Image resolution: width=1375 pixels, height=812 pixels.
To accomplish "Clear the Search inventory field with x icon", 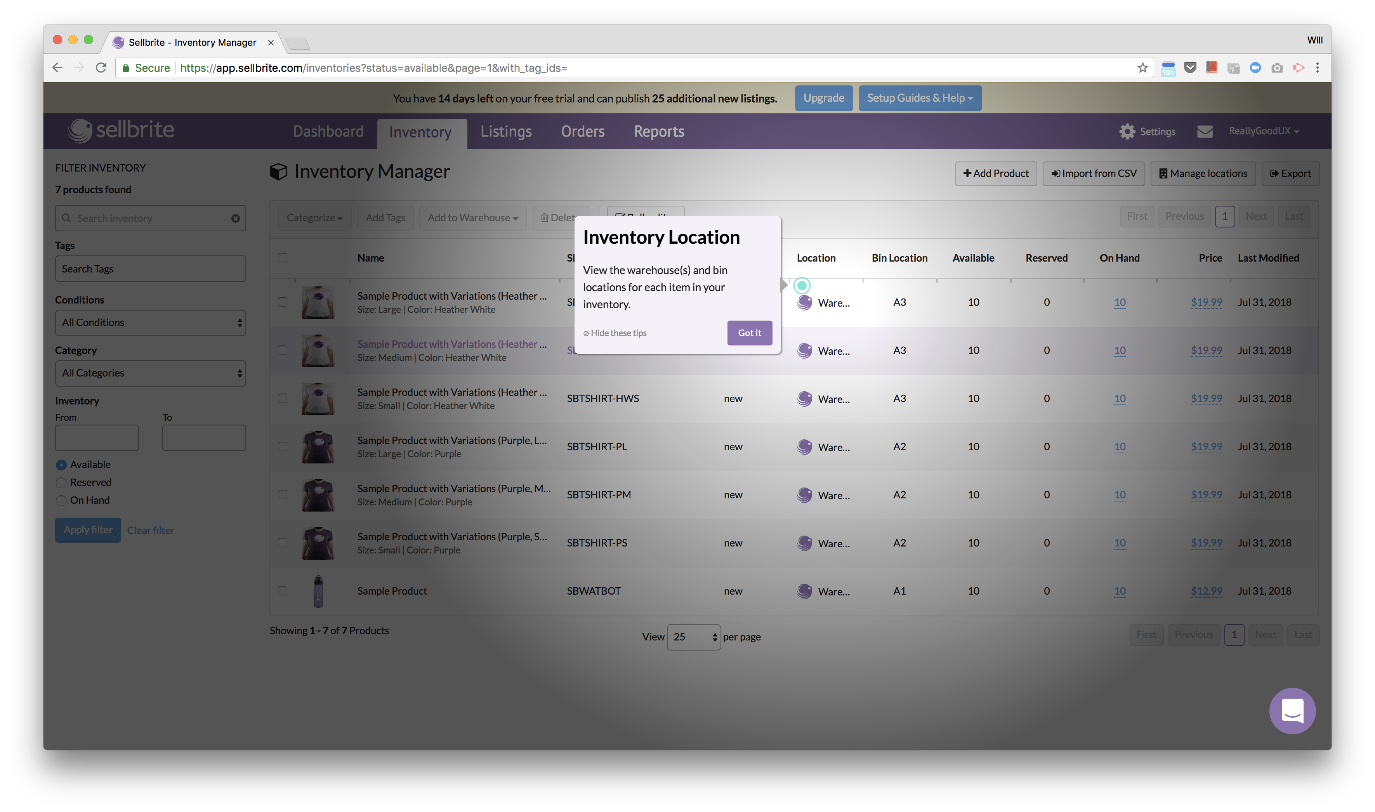I will coord(235,218).
